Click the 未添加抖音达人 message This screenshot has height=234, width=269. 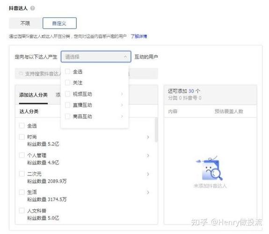coord(210,186)
